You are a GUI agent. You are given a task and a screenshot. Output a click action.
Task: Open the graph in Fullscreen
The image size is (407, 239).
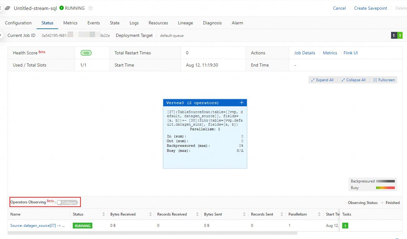384,80
